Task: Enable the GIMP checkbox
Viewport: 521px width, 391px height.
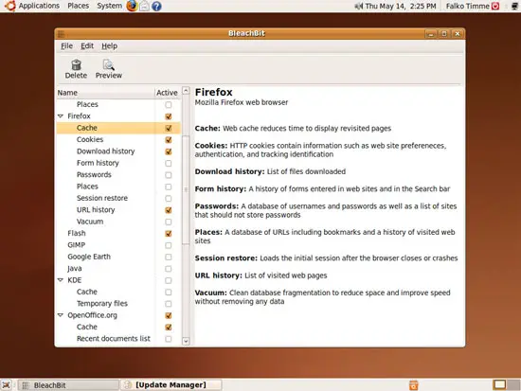Action: pos(169,245)
